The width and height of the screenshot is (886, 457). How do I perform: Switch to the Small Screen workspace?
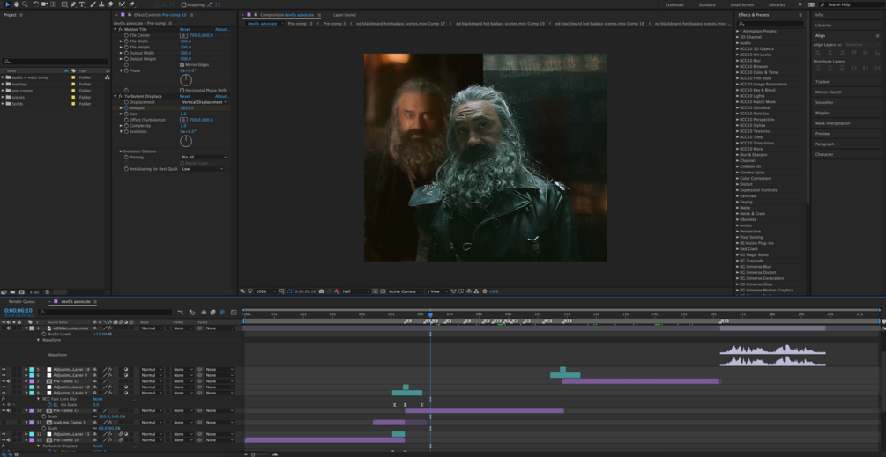[x=741, y=4]
